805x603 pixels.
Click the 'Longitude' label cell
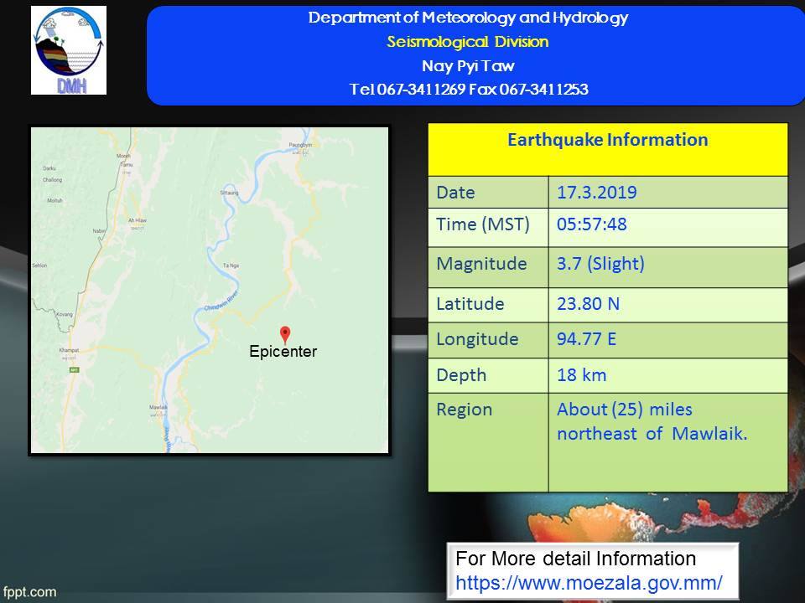click(x=488, y=340)
